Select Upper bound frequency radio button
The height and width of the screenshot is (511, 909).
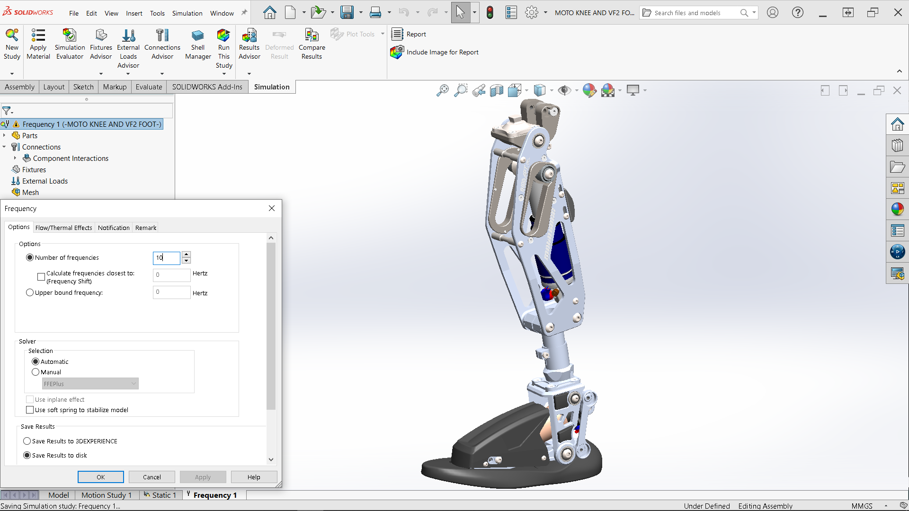(30, 292)
